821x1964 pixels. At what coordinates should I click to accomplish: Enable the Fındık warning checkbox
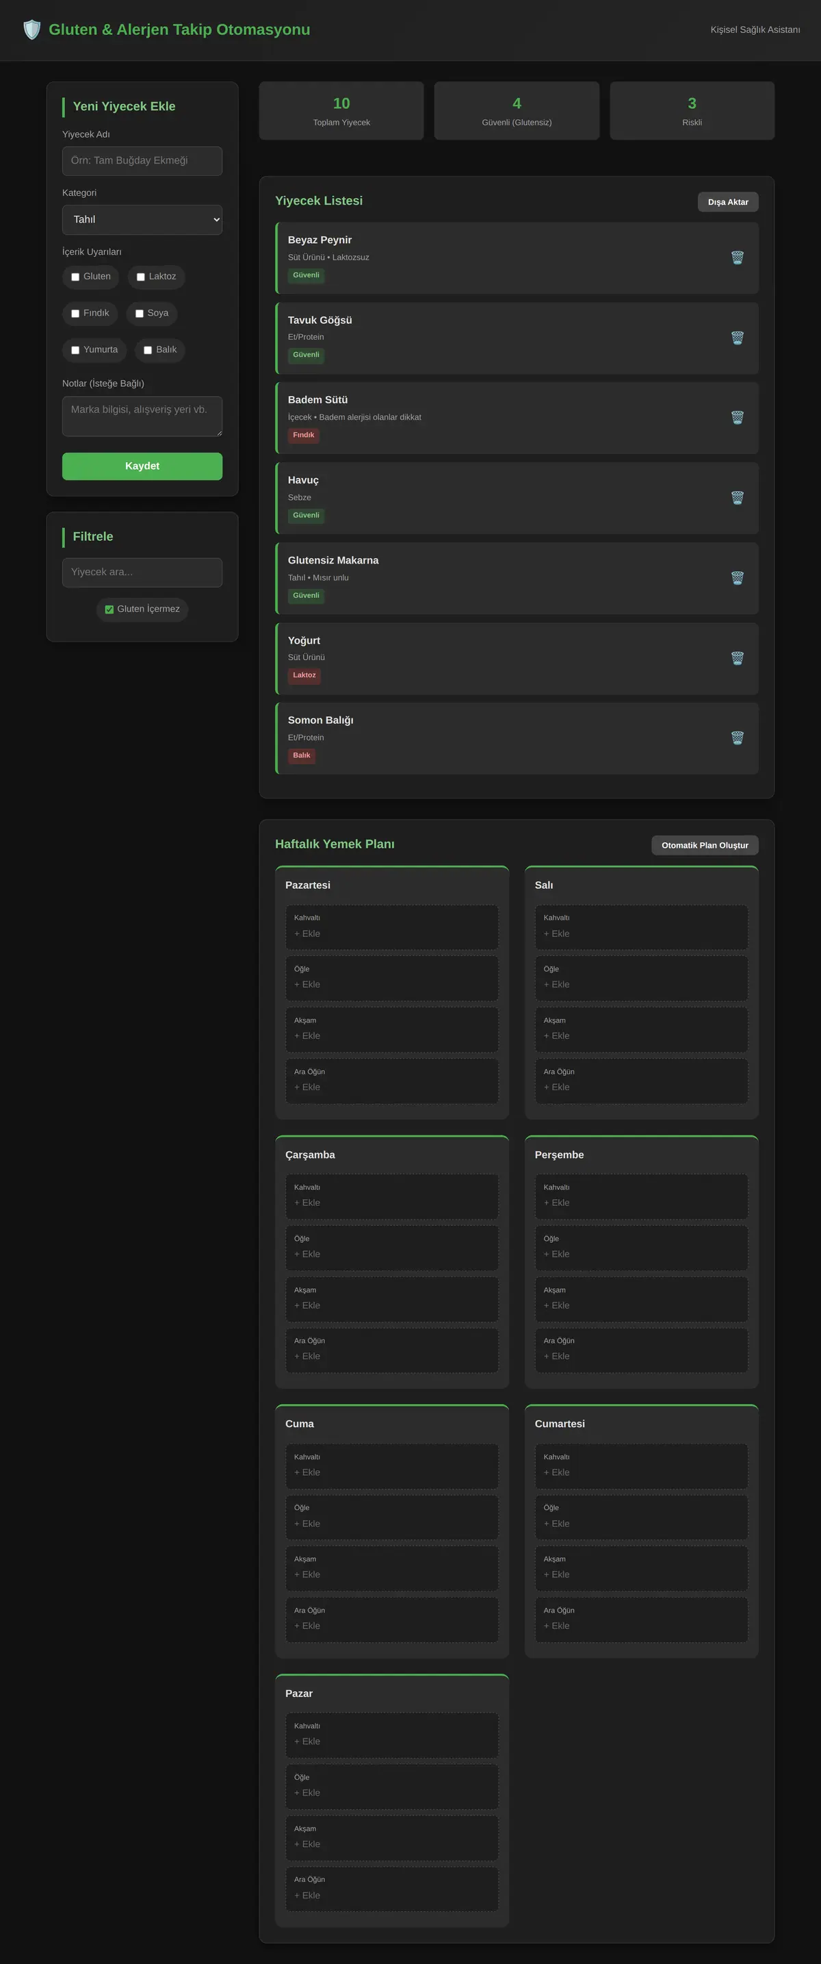point(75,314)
